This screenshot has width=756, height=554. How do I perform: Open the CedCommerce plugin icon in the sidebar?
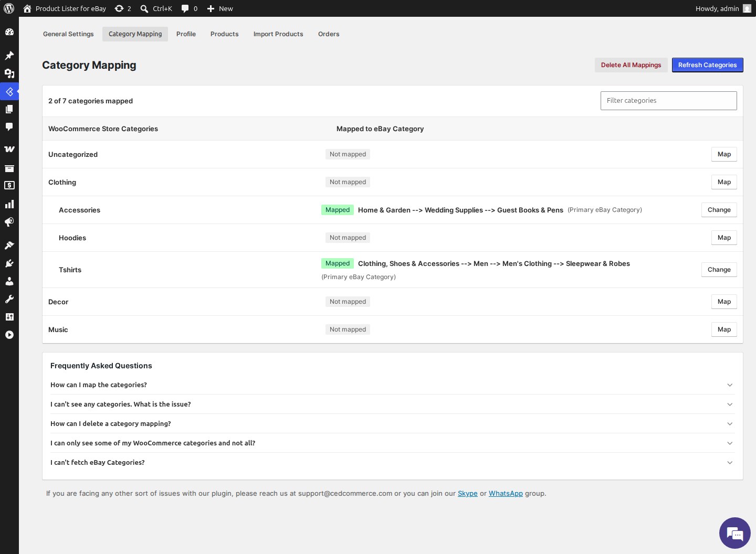tap(9, 91)
